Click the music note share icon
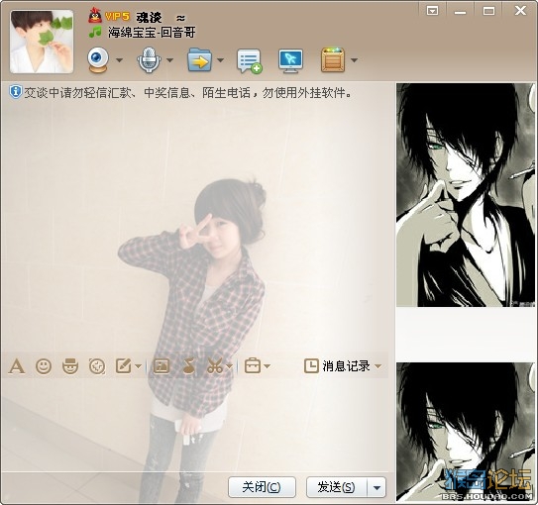The height and width of the screenshot is (505, 538). coord(188,366)
